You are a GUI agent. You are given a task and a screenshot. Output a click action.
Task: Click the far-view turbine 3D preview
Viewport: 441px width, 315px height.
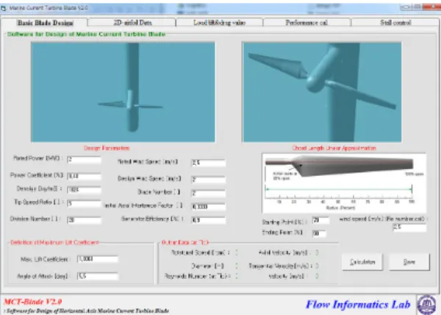click(123, 92)
